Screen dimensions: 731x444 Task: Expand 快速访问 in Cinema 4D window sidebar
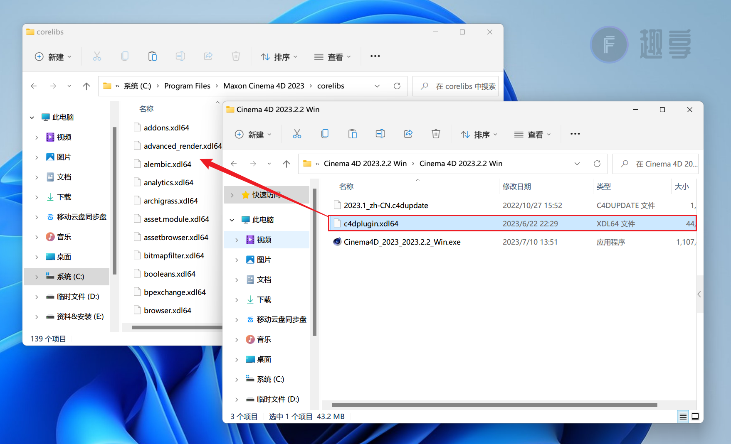(x=232, y=195)
